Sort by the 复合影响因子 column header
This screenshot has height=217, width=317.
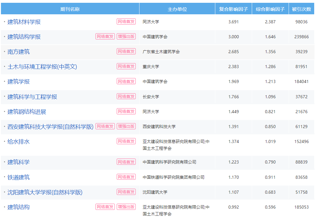(x=233, y=9)
